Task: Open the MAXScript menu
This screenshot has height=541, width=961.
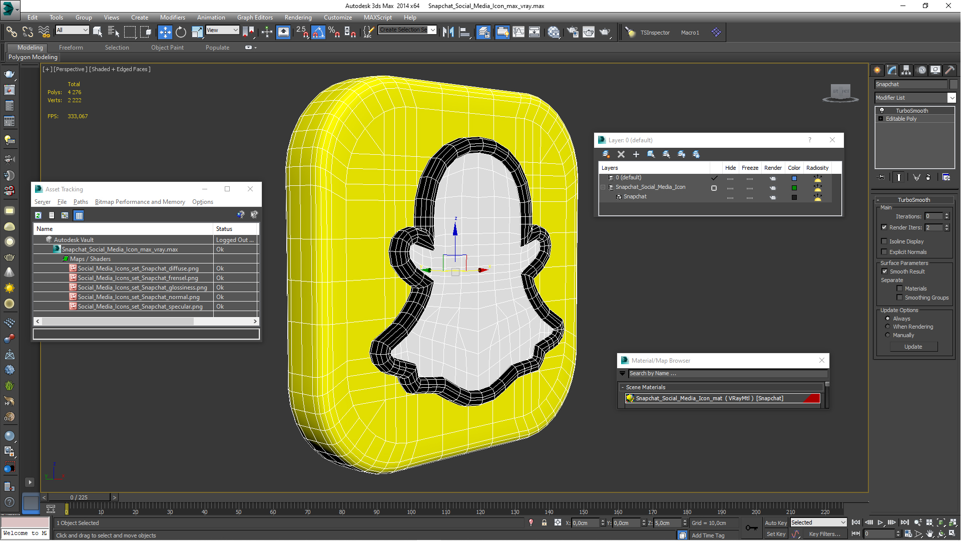Action: (378, 17)
